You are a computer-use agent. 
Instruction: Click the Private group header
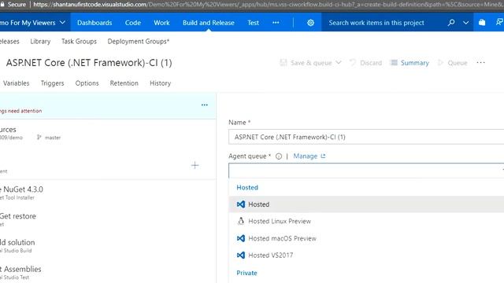click(x=246, y=273)
